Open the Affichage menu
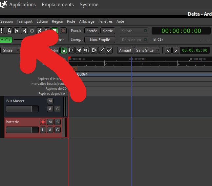 [x=87, y=21]
